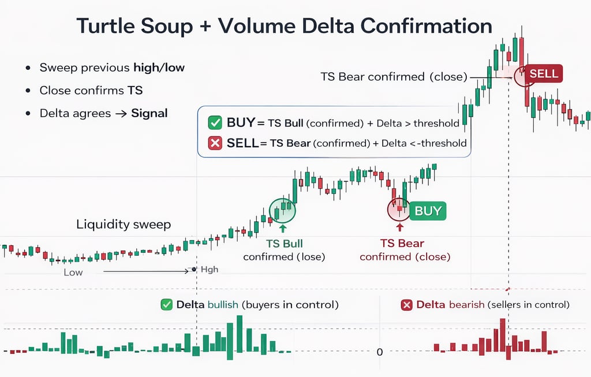Click the green circle marking TS Bull candle
Screen dimensions: 591x377
[x=282, y=210]
